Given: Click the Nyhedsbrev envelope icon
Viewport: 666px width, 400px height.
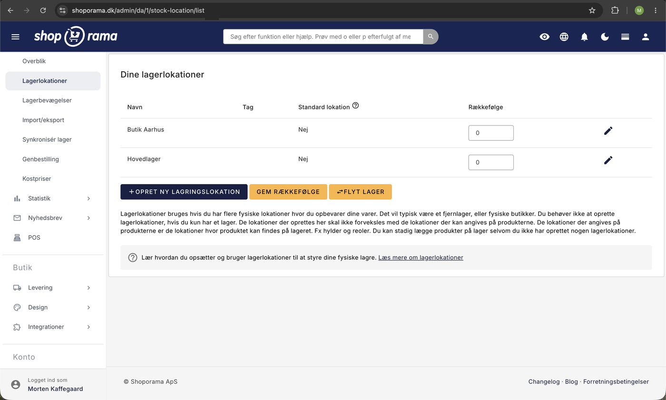Looking at the screenshot, I should click(x=17, y=218).
